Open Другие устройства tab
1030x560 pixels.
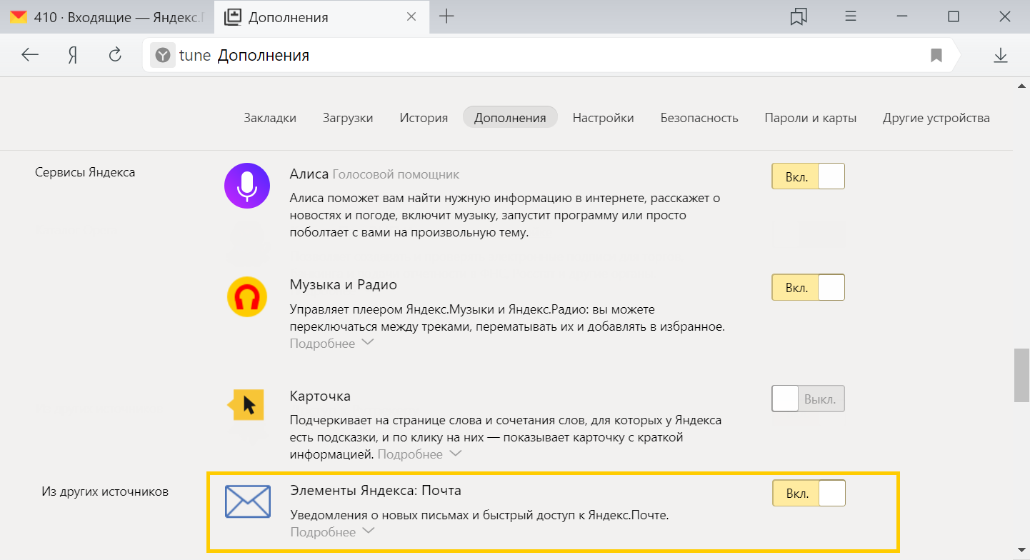936,118
